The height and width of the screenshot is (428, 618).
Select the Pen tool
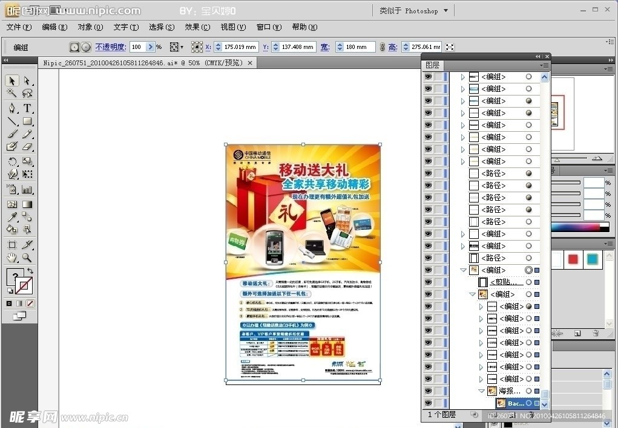(12, 108)
